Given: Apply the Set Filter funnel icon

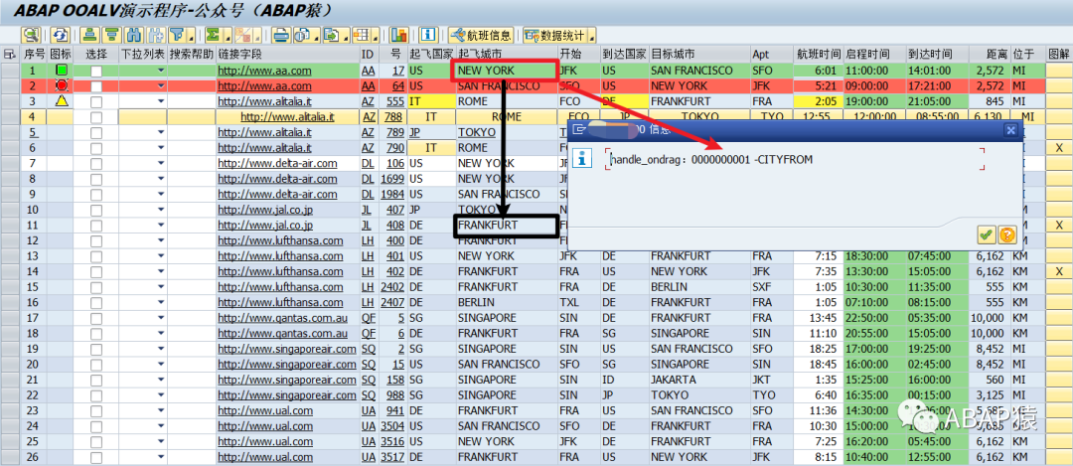Looking at the screenshot, I should click(x=177, y=34).
